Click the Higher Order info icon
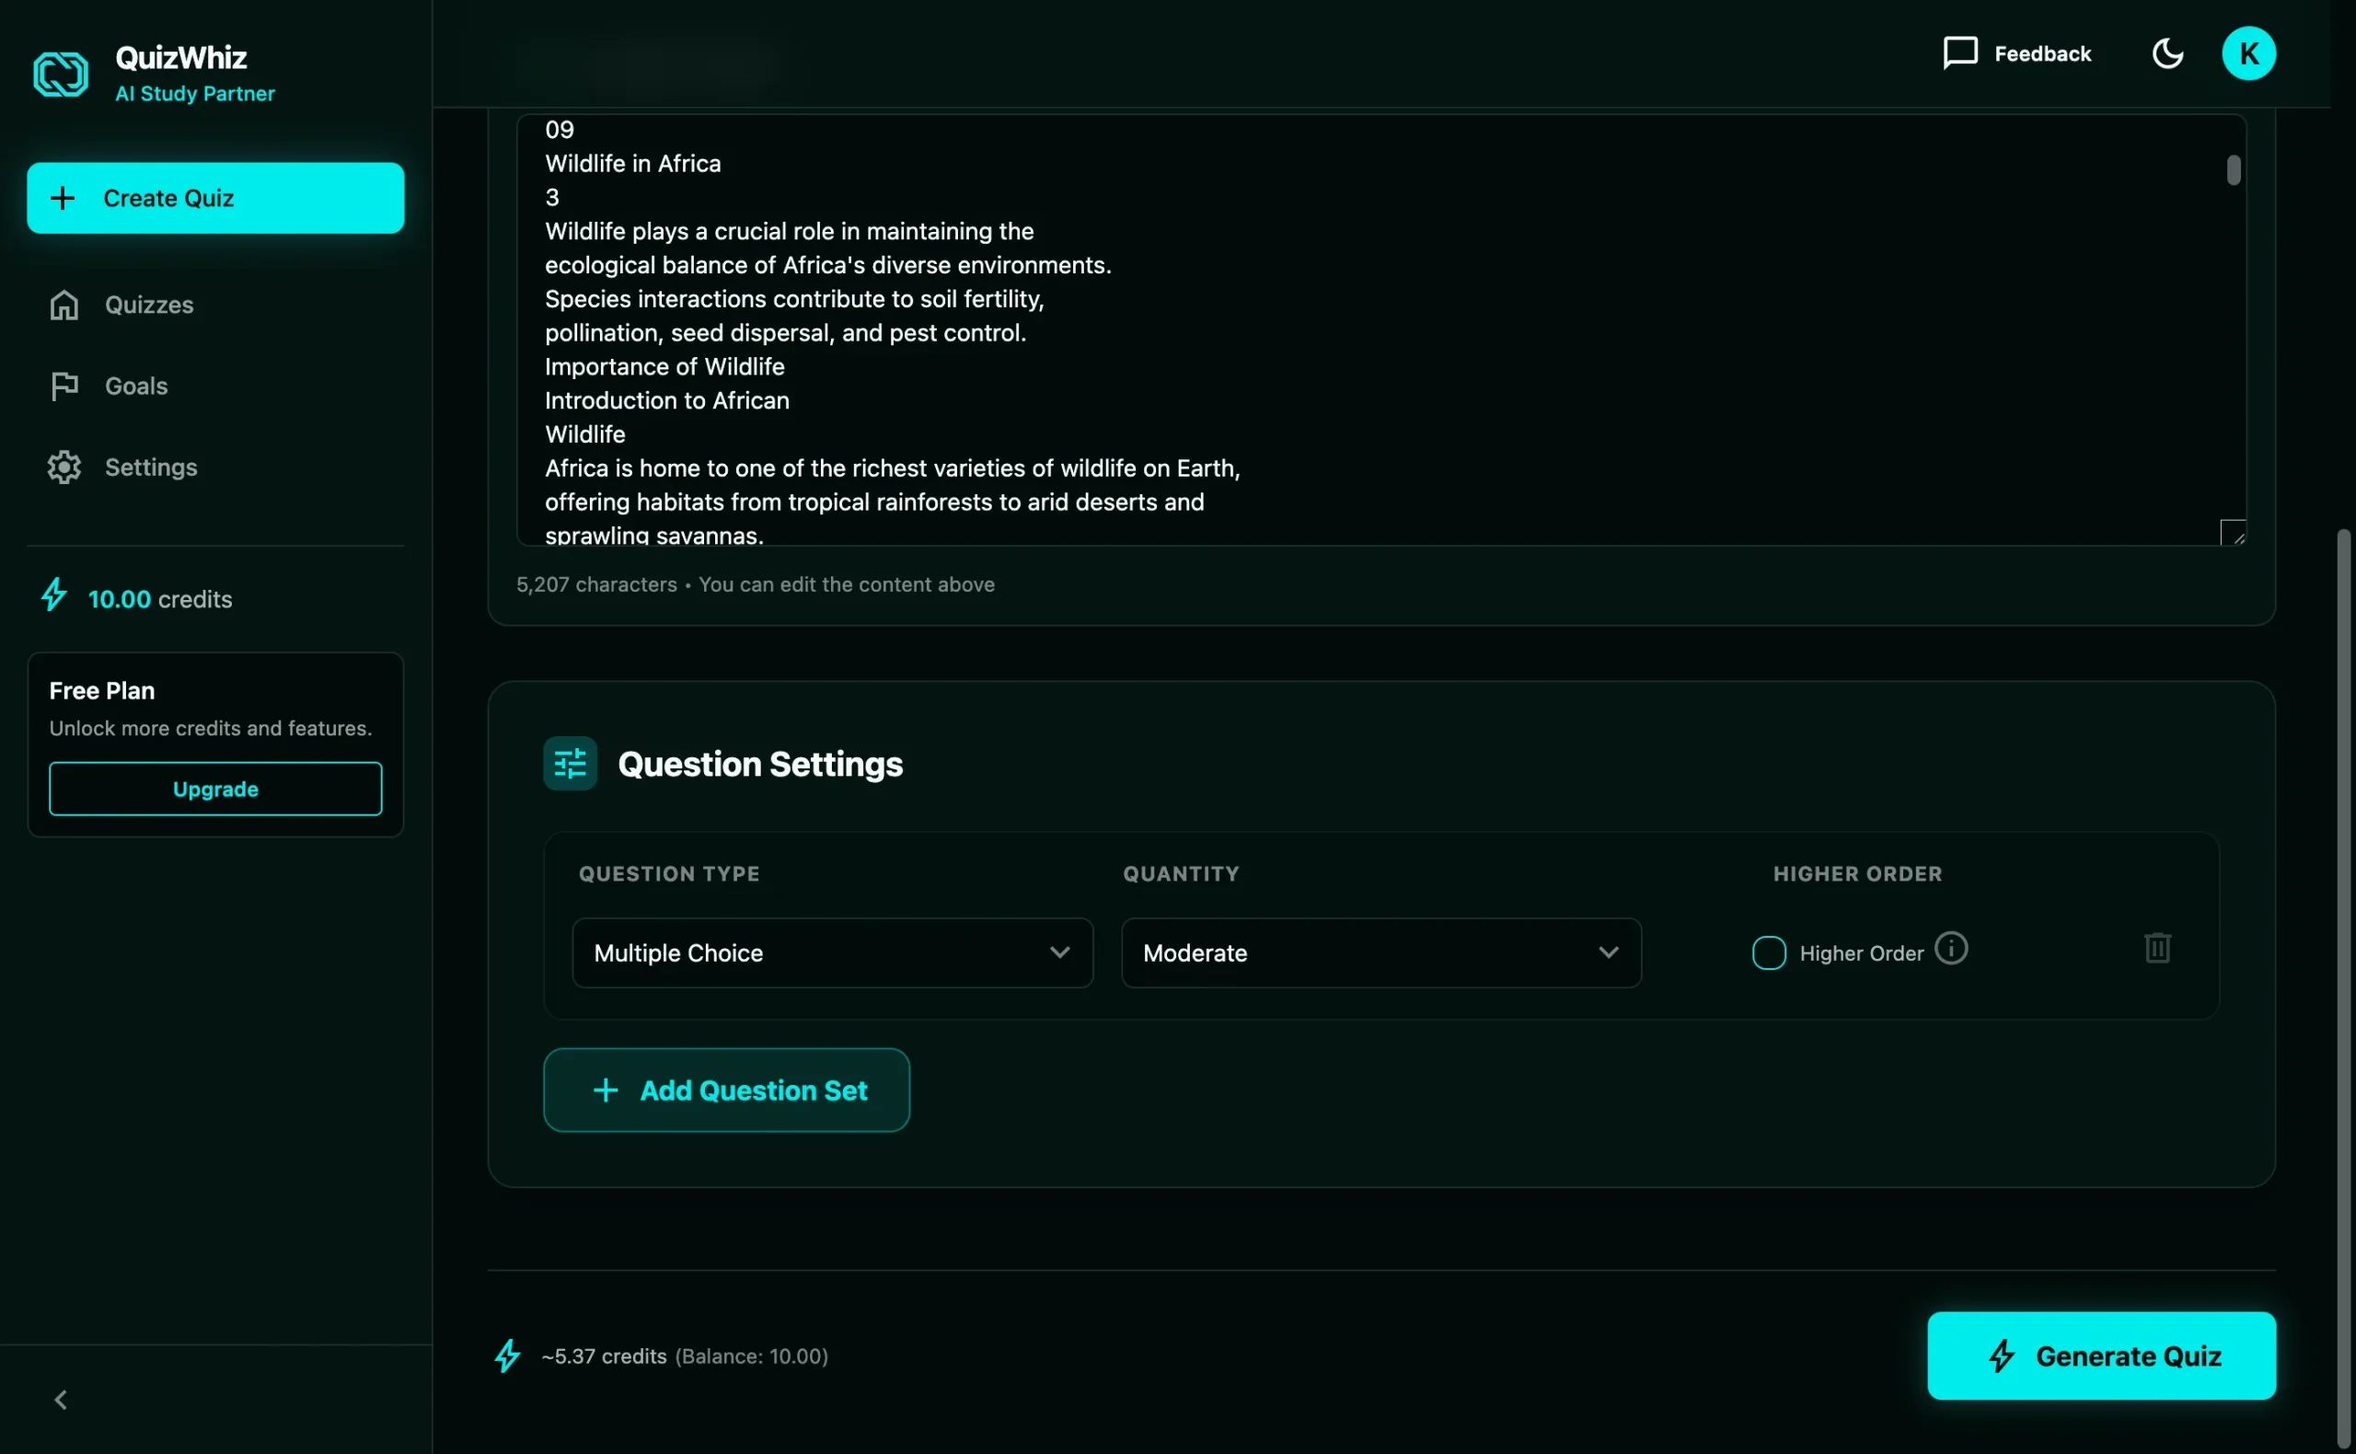The image size is (2356, 1454). coord(1951,948)
